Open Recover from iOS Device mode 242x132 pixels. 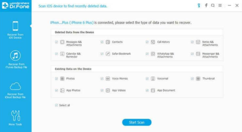click(x=15, y=30)
